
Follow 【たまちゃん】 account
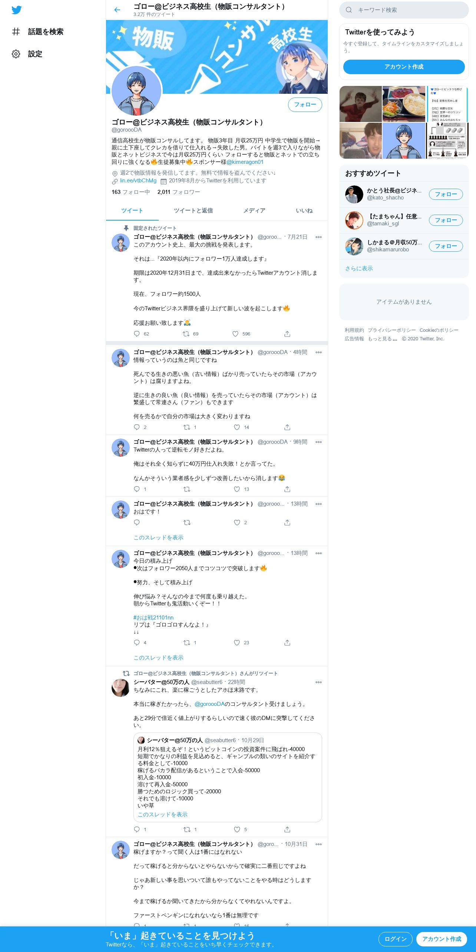point(446,220)
